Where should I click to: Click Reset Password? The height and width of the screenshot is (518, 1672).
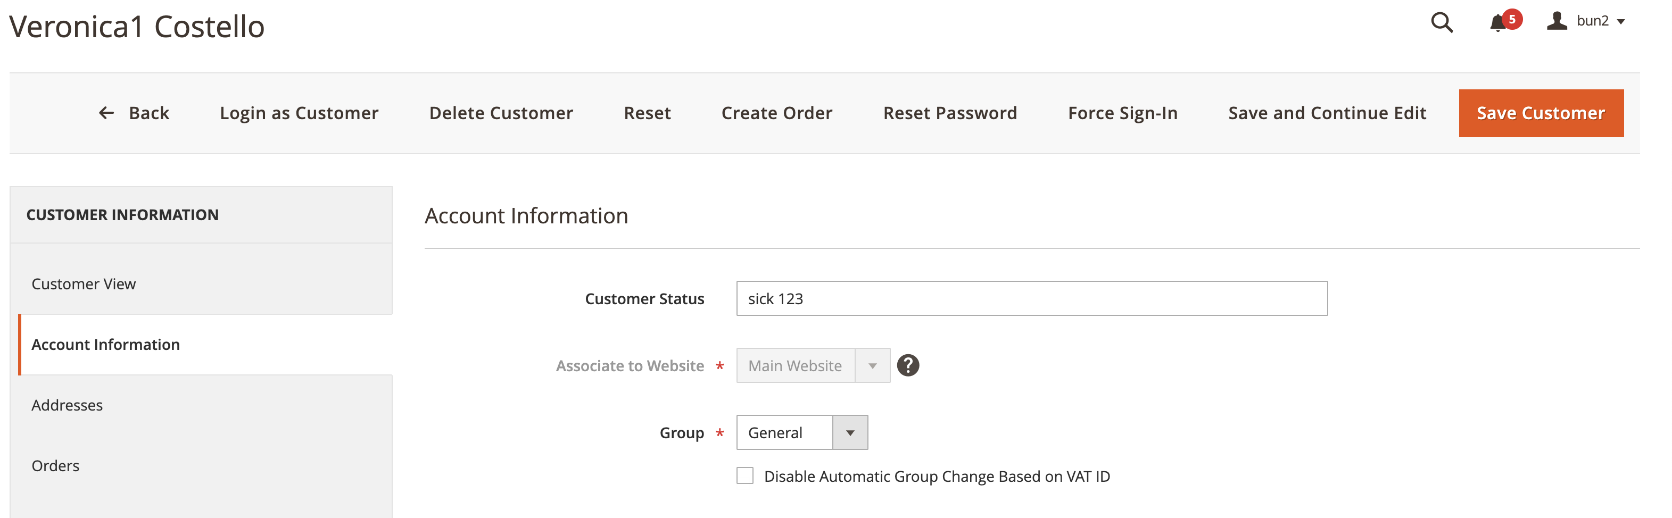pyautogui.click(x=950, y=112)
